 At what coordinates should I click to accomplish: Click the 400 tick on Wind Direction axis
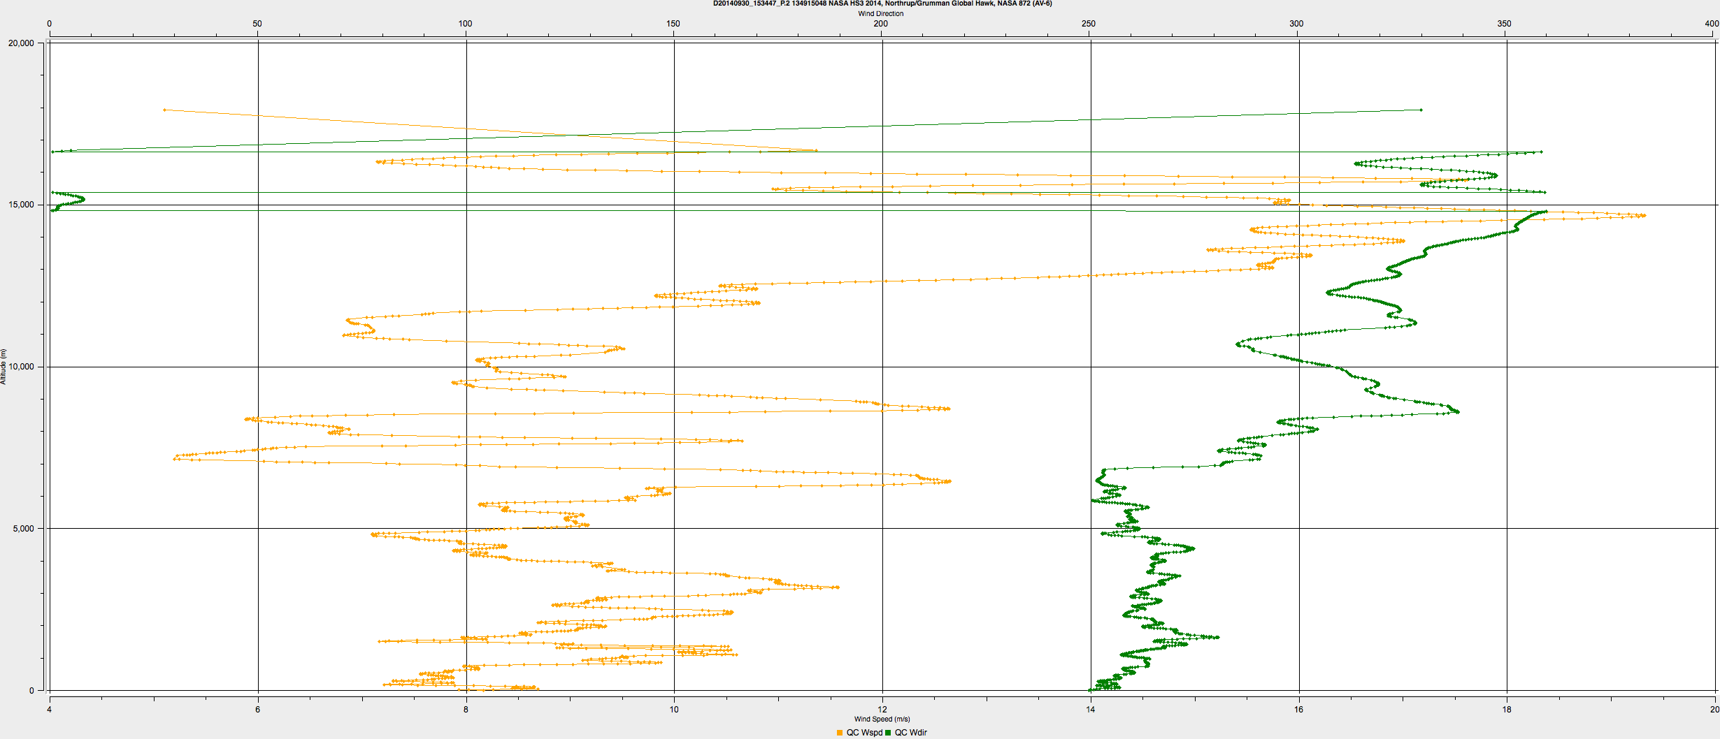click(1712, 24)
